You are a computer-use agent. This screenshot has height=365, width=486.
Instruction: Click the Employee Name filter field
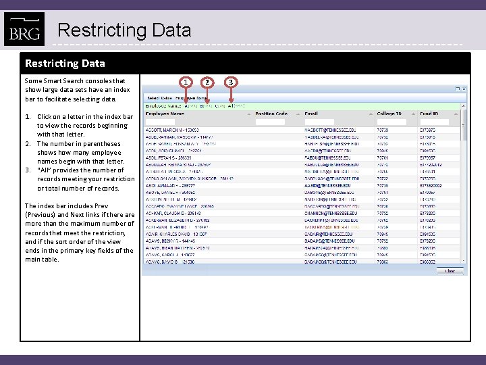tap(160, 122)
